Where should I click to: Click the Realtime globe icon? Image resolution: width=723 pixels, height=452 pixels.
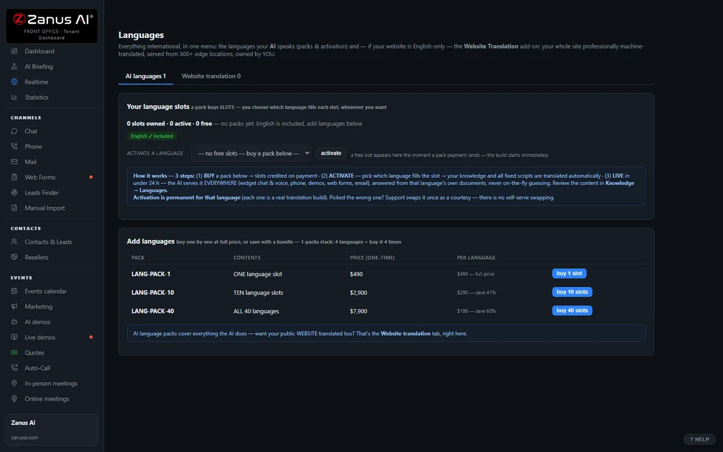[x=14, y=82]
